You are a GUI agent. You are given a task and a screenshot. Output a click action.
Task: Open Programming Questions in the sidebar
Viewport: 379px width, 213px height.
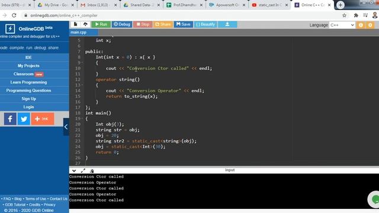28,91
